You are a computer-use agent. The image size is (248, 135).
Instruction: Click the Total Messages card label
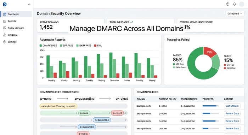pyautogui.click(x=119, y=22)
